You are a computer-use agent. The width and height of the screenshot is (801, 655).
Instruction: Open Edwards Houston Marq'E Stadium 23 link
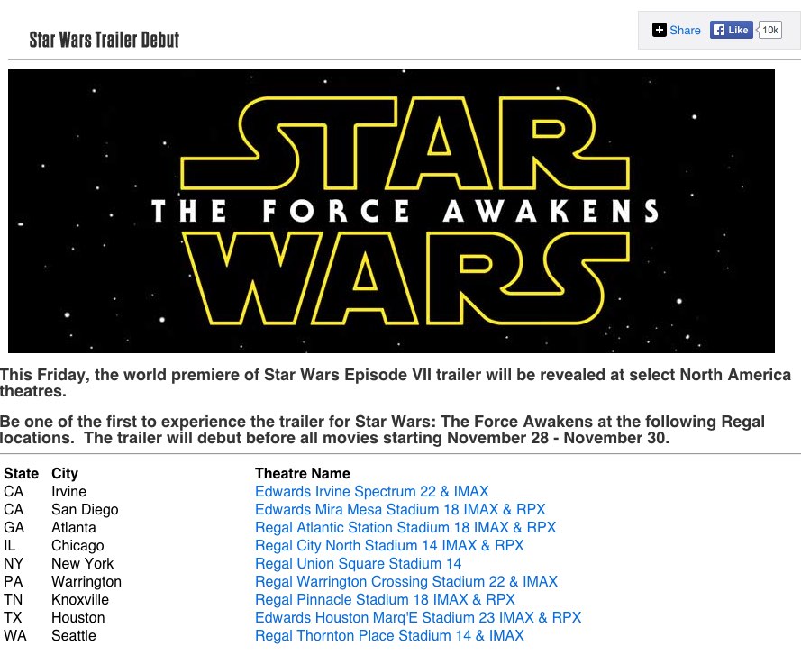click(x=418, y=618)
